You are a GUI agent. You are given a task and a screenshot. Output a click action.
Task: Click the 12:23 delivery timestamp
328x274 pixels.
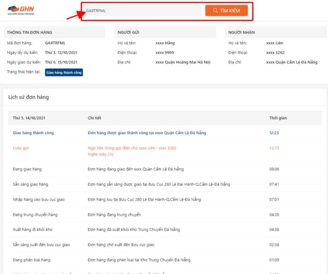[274, 133]
